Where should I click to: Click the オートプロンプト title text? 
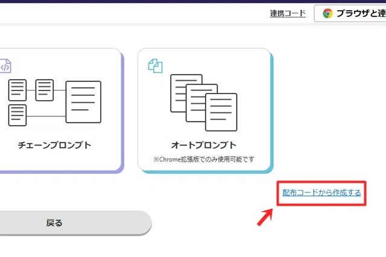tap(204, 145)
